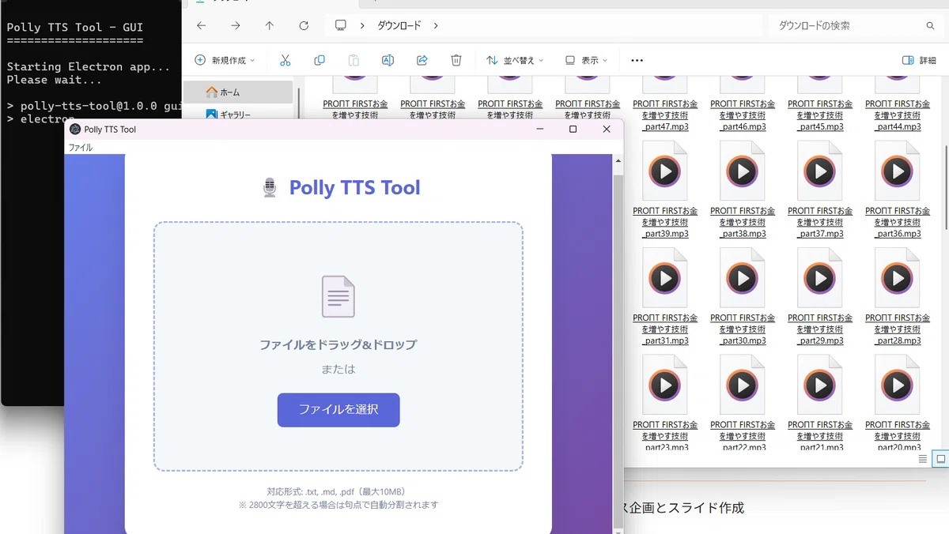Select the _part23.mp3 file icon

(665, 385)
